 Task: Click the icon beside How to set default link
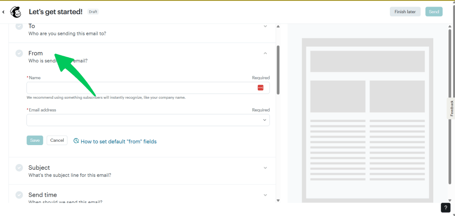pos(76,141)
